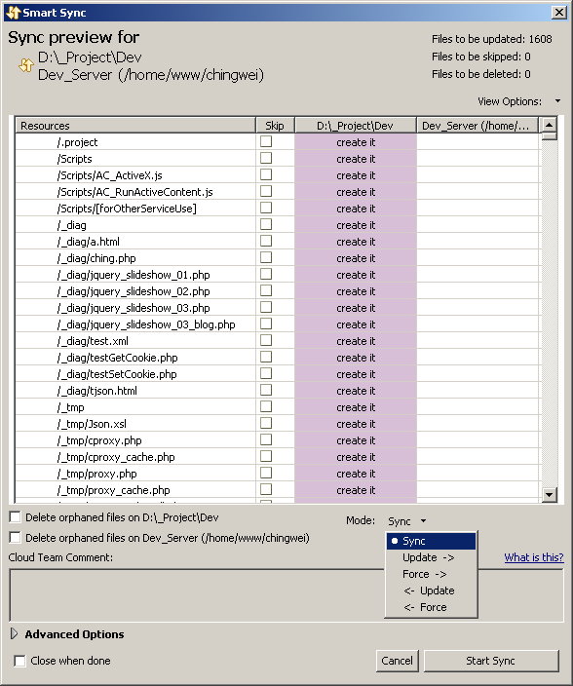This screenshot has height=686, width=573.
Task: Click 'create it' cell for /.project
Action: tap(356, 142)
